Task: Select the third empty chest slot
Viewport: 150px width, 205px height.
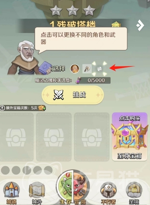Action: pos(92,137)
